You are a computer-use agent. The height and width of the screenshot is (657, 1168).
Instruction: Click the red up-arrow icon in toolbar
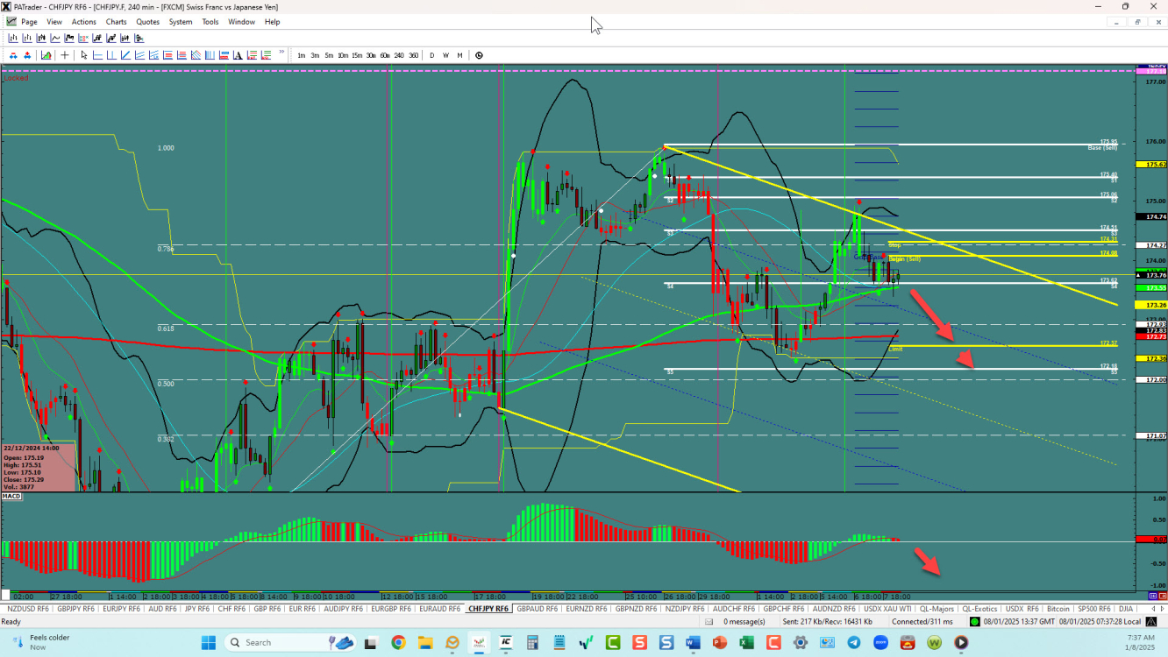coord(27,55)
